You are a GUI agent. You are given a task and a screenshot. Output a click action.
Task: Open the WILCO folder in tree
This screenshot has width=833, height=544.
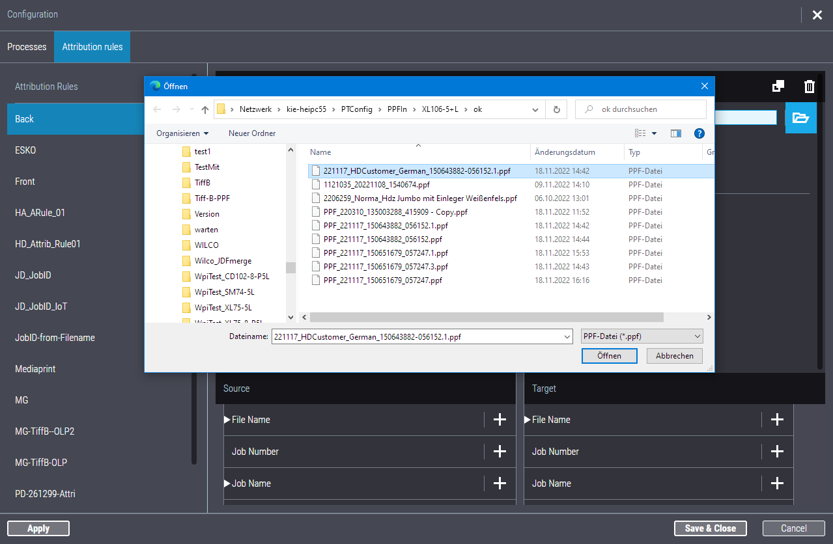(x=206, y=245)
